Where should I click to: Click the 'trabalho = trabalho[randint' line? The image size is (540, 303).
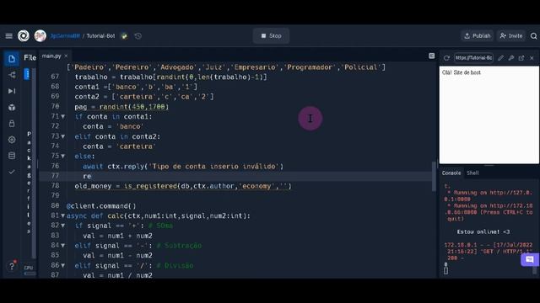coord(170,77)
